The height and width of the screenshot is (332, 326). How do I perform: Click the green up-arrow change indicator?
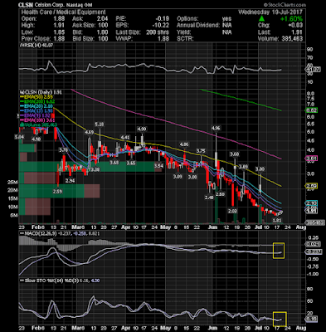(262, 19)
